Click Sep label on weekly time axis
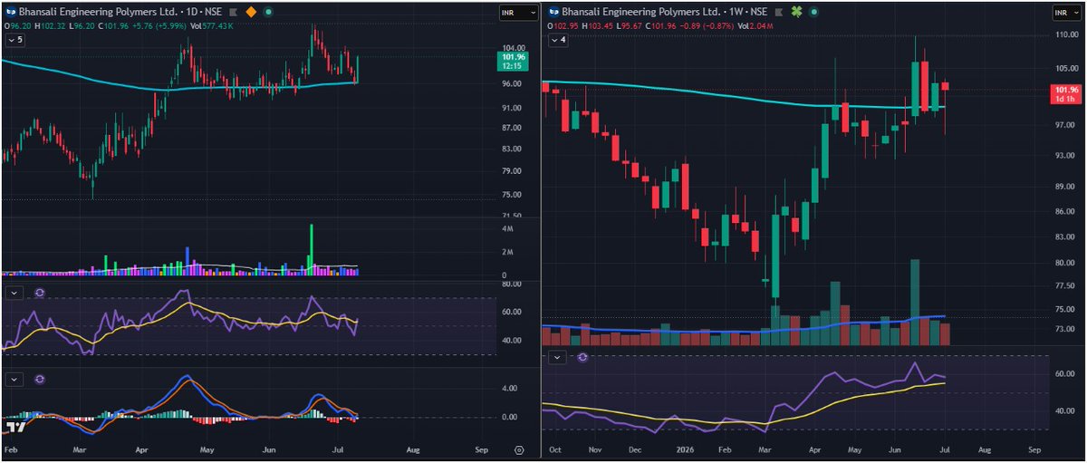This screenshot has height=463, width=1087. pos(1033,449)
